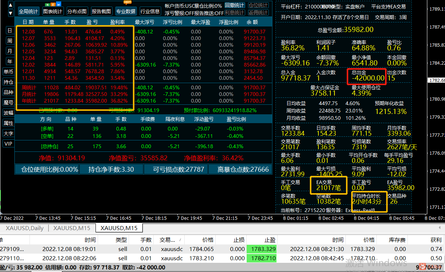The height and width of the screenshot is (272, 445).
Task: Click the 12.06 date row
Action: [x=144, y=45]
